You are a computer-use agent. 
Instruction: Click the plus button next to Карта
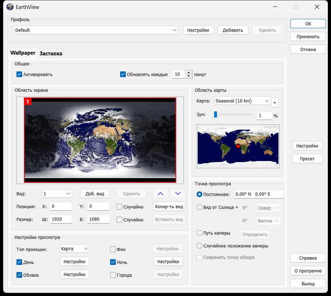275,102
